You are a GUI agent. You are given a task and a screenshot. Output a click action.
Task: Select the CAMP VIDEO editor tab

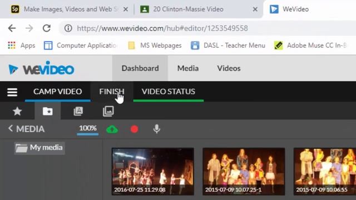(58, 91)
